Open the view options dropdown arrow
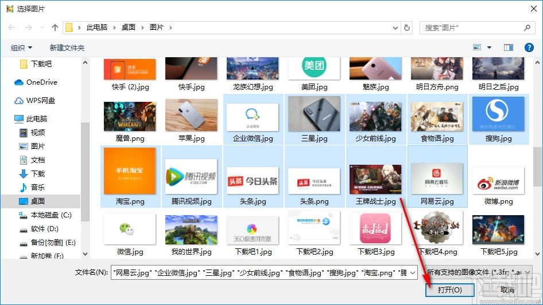Image resolution: width=543 pixels, height=305 pixels. point(489,47)
